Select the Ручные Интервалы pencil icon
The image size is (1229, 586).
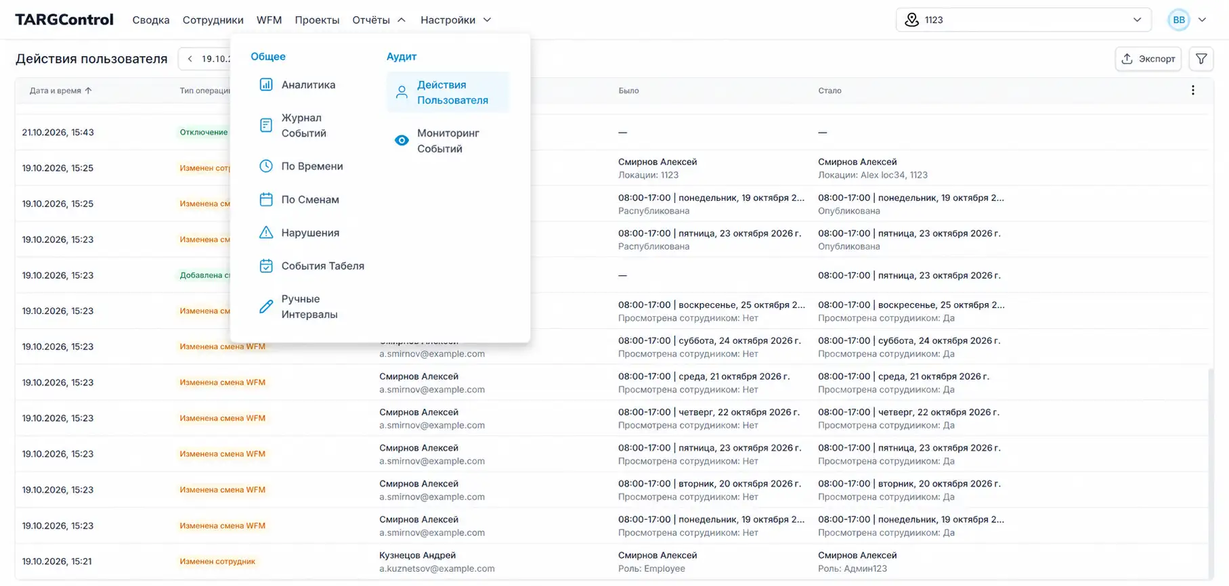point(266,307)
